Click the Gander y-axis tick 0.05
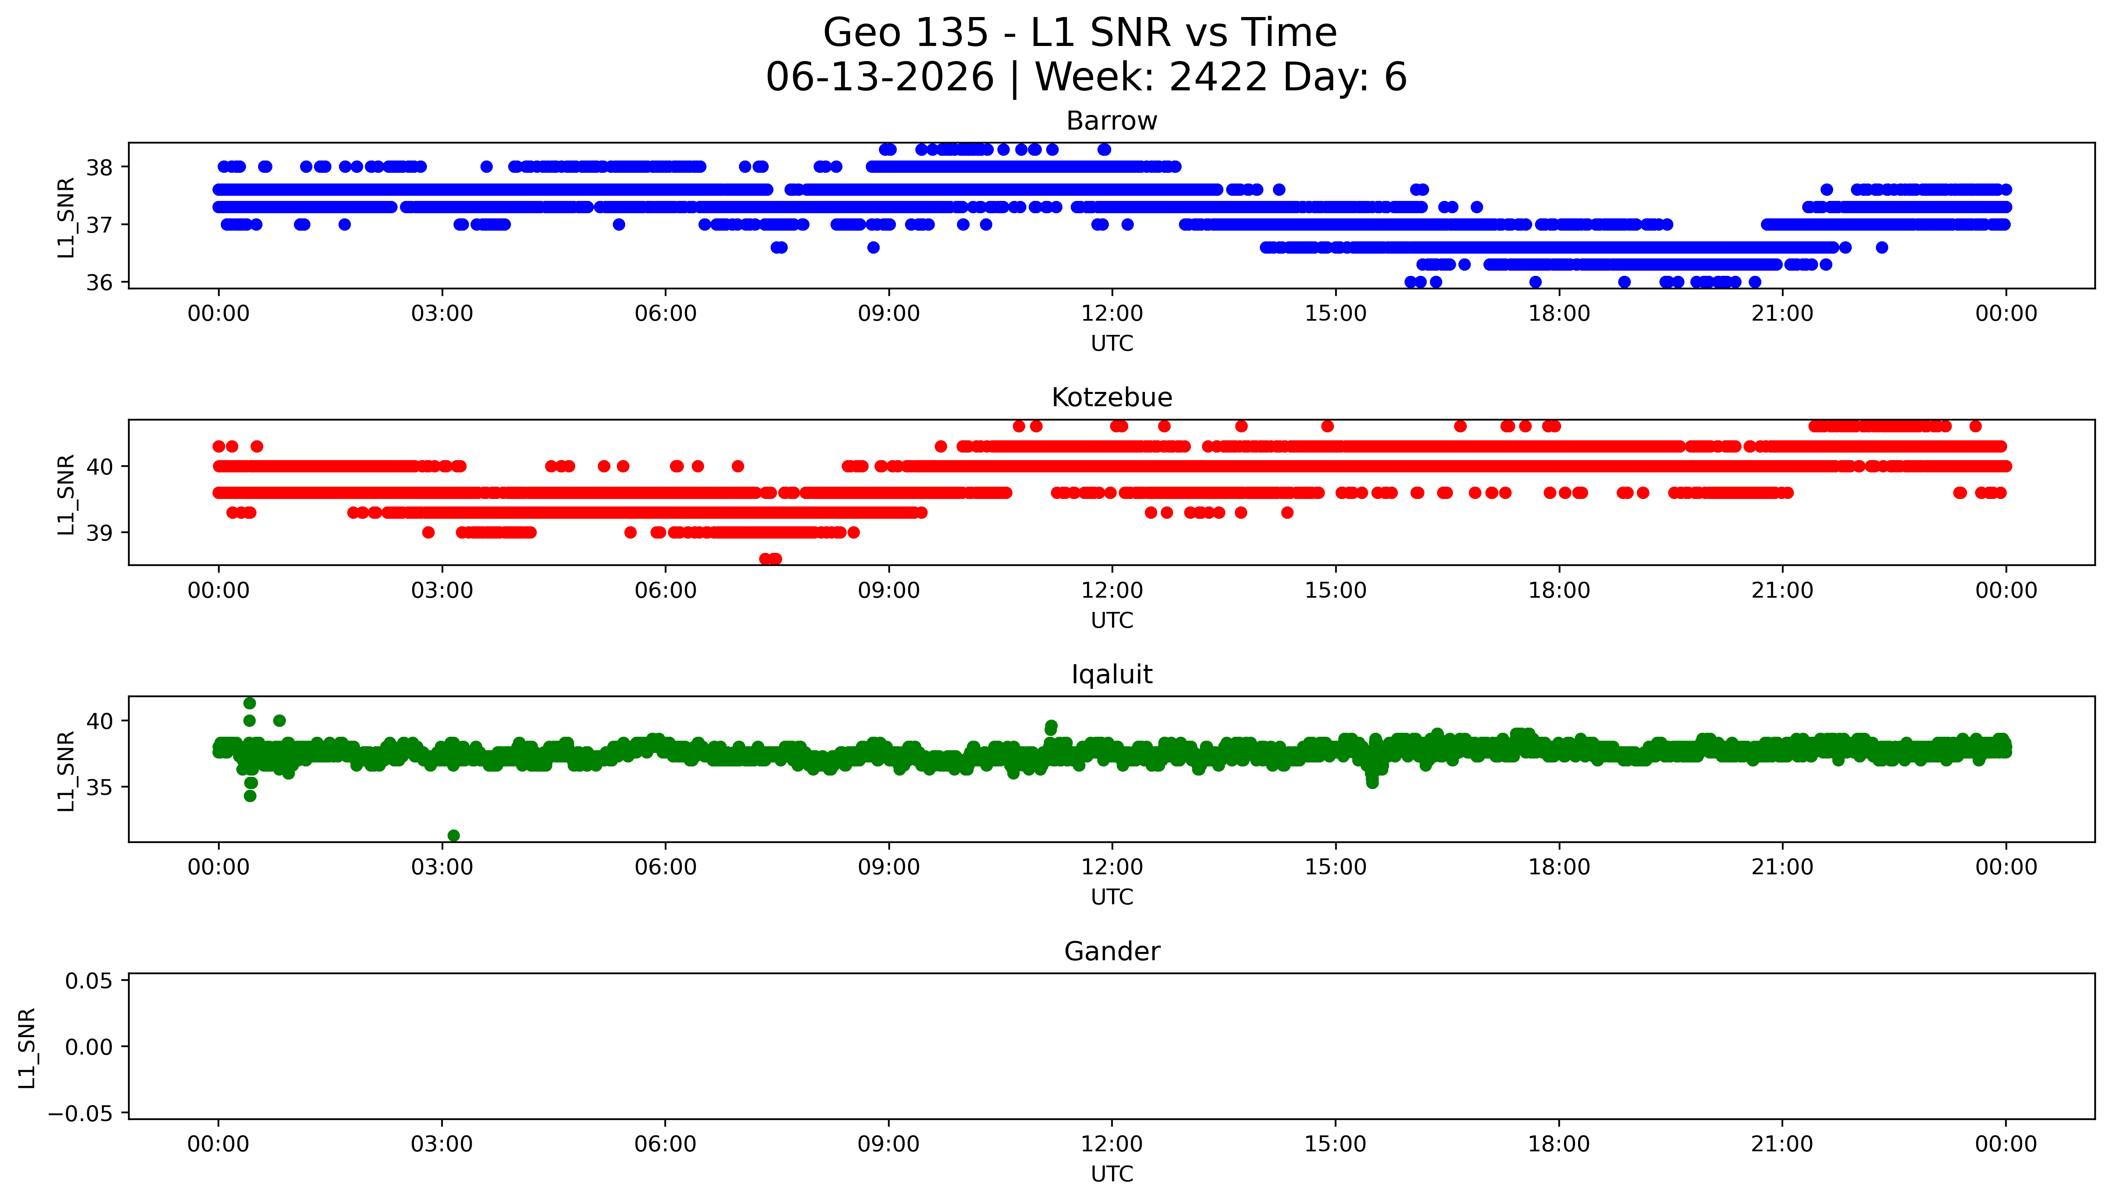 pos(89,981)
